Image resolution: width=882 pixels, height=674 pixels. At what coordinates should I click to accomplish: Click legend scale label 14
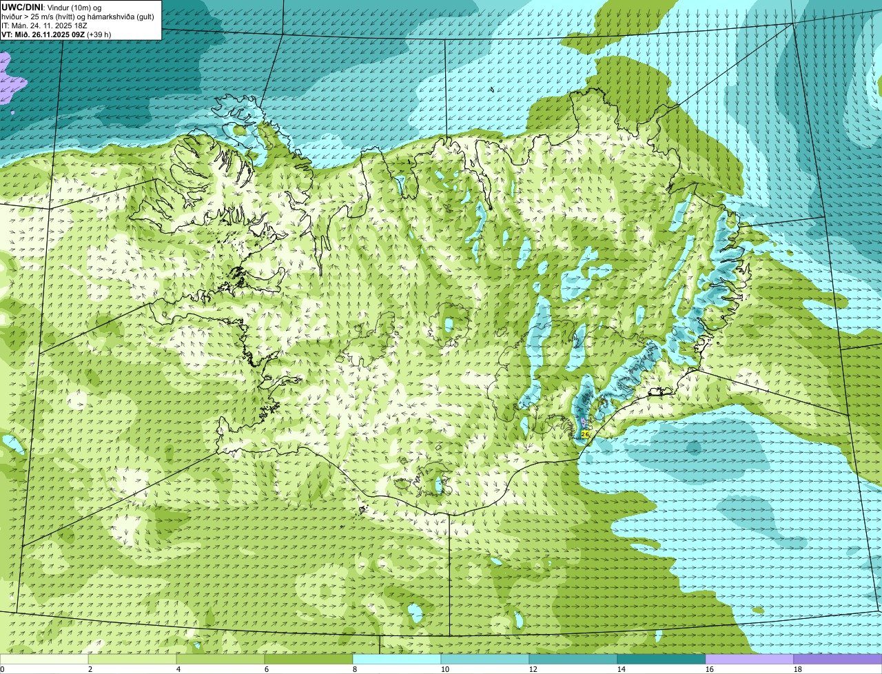pos(622,669)
